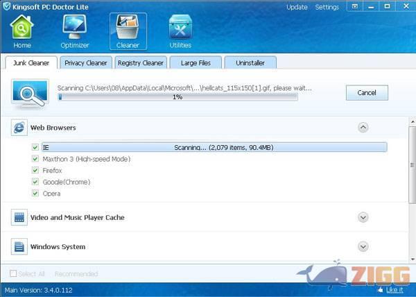Click the Firefox label
The height and width of the screenshot is (297, 416).
click(52, 170)
